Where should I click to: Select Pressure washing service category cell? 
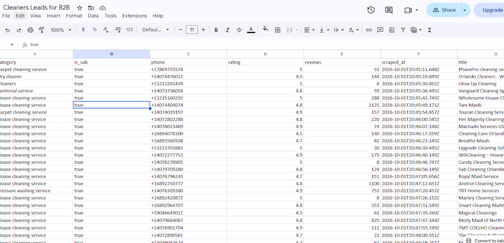click(x=36, y=191)
